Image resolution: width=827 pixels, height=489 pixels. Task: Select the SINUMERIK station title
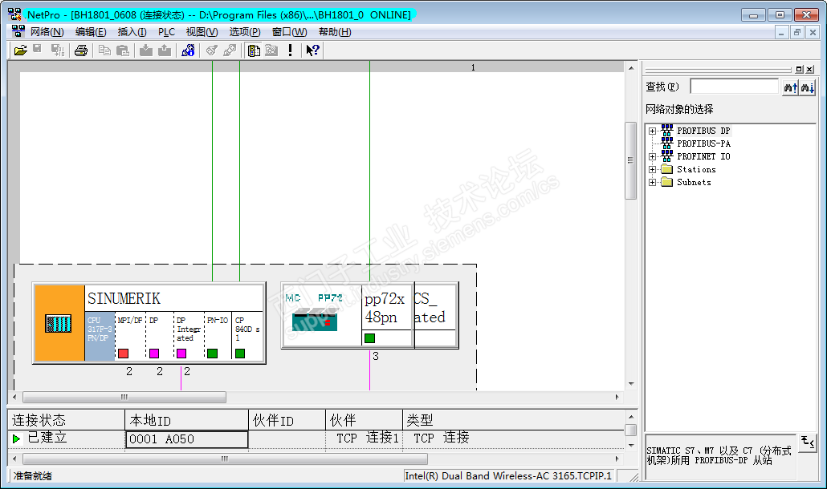(x=124, y=298)
